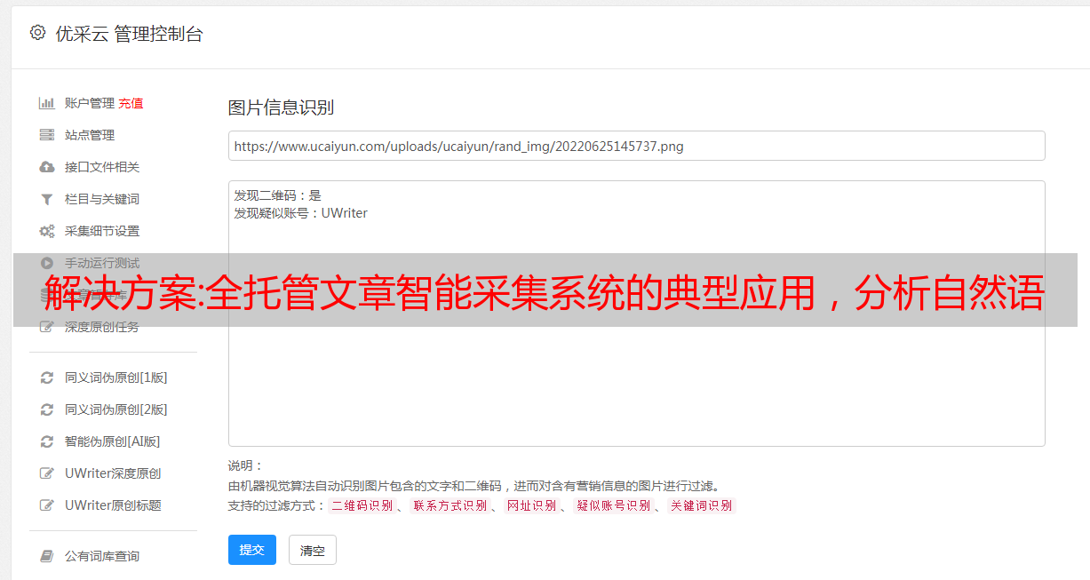
Task: Click the red 充值 link
Action: point(131,103)
